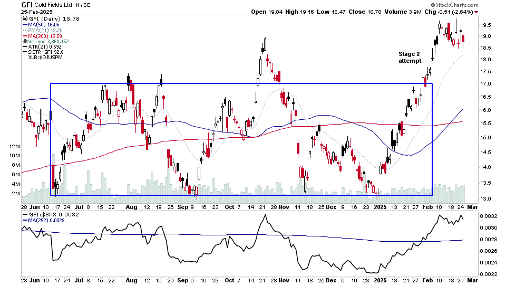Click the 15.0 price axis label
The width and height of the screenshot is (506, 285).
click(x=485, y=138)
